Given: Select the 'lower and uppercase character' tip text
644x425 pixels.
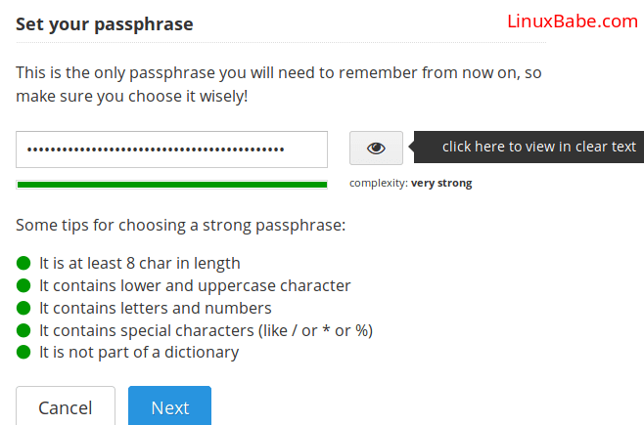Looking at the screenshot, I should [195, 285].
